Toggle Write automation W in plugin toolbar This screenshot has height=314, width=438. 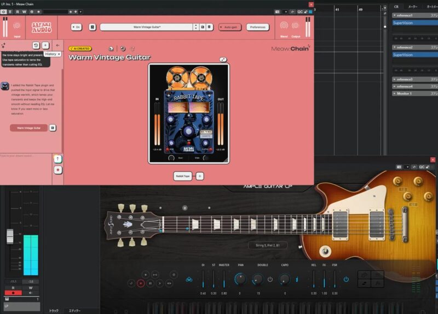pos(24,11)
